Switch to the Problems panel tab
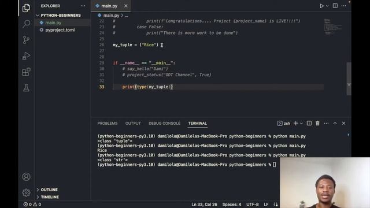 [x=108, y=123]
